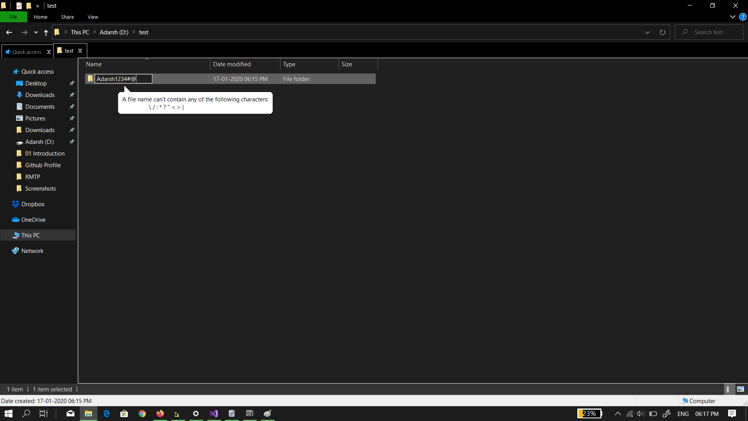
Task: Switch to details view in status bar
Action: (x=728, y=389)
